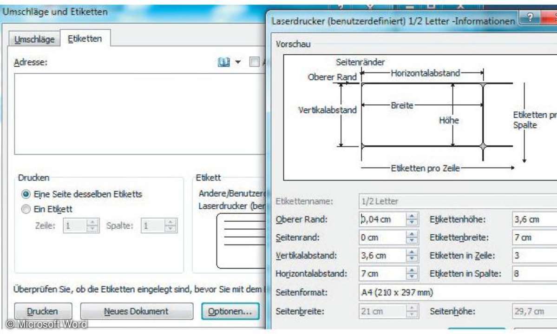Image resolution: width=557 pixels, height=334 pixels.
Task: Click the 'Etikettenbreite:' label
Action: point(459,238)
